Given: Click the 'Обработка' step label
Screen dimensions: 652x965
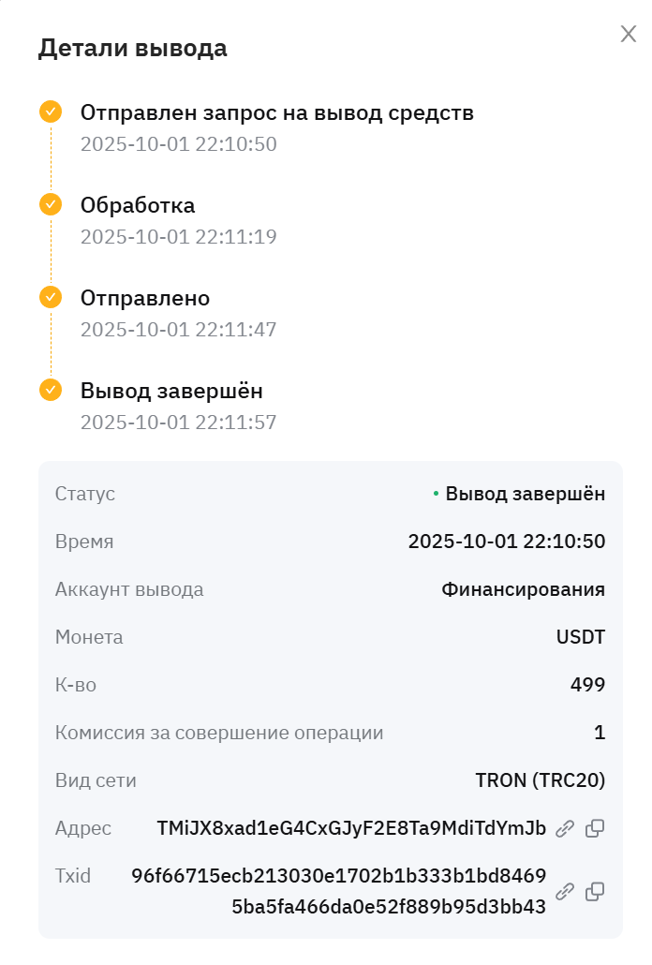Looking at the screenshot, I should click(138, 205).
